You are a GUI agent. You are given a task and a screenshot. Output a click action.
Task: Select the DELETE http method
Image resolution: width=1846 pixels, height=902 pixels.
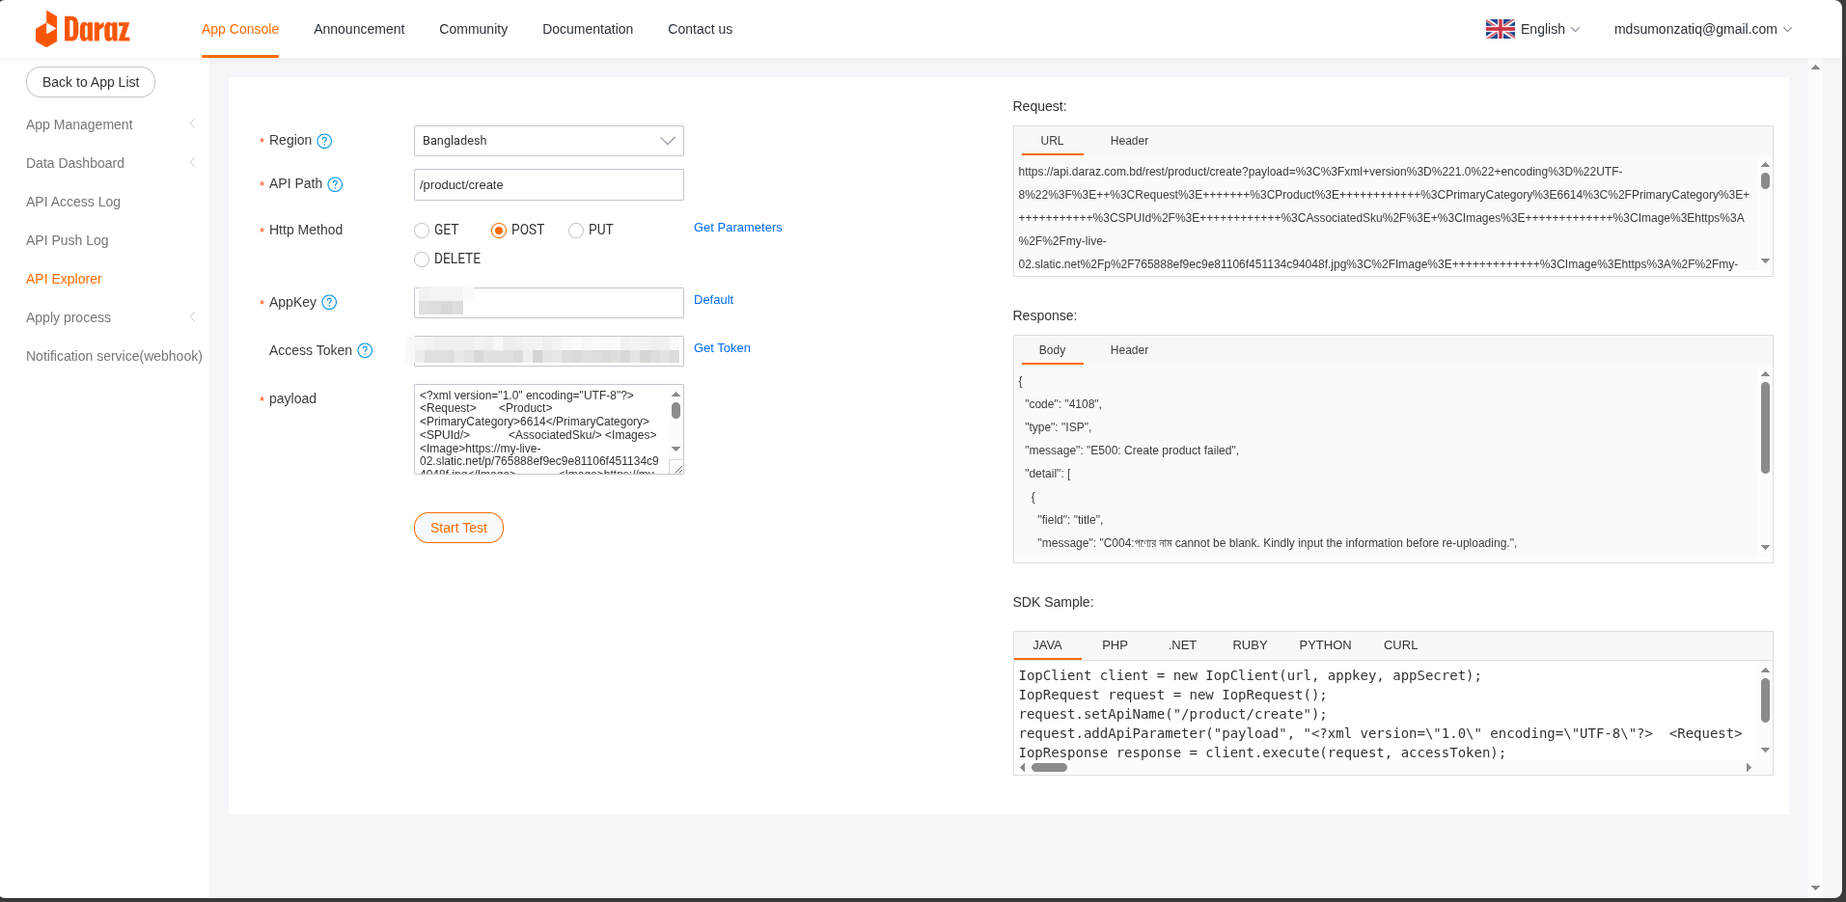click(422, 259)
